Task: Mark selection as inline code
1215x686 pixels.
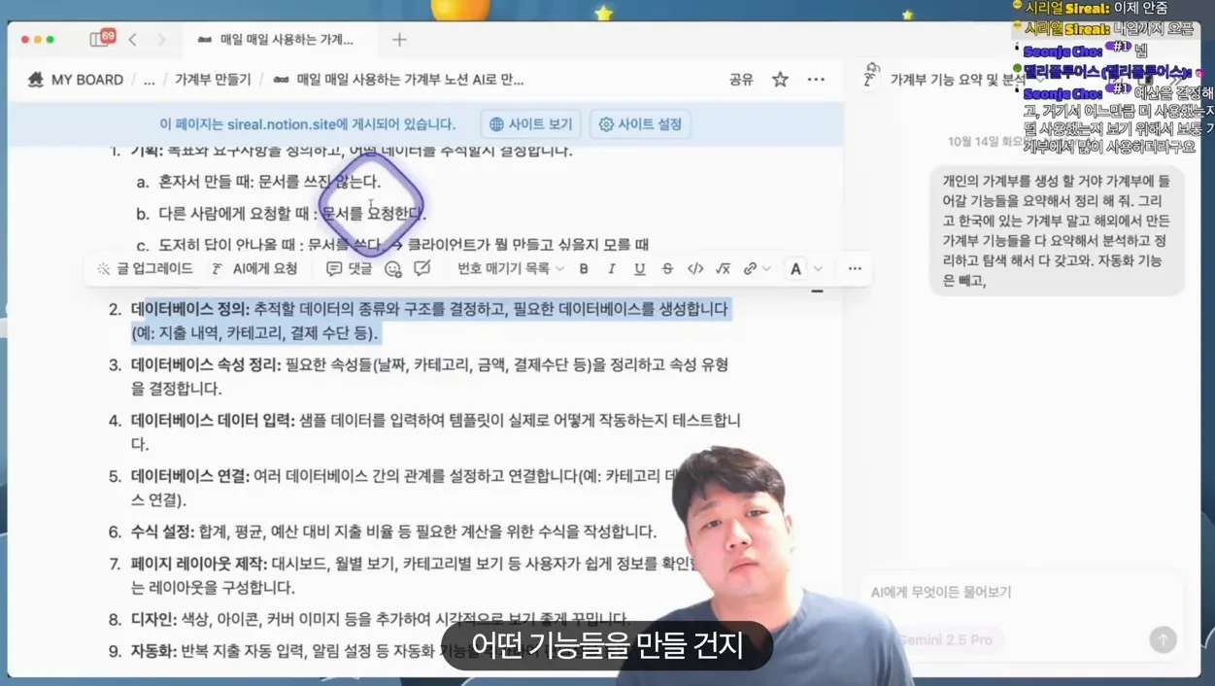Action: (x=695, y=269)
